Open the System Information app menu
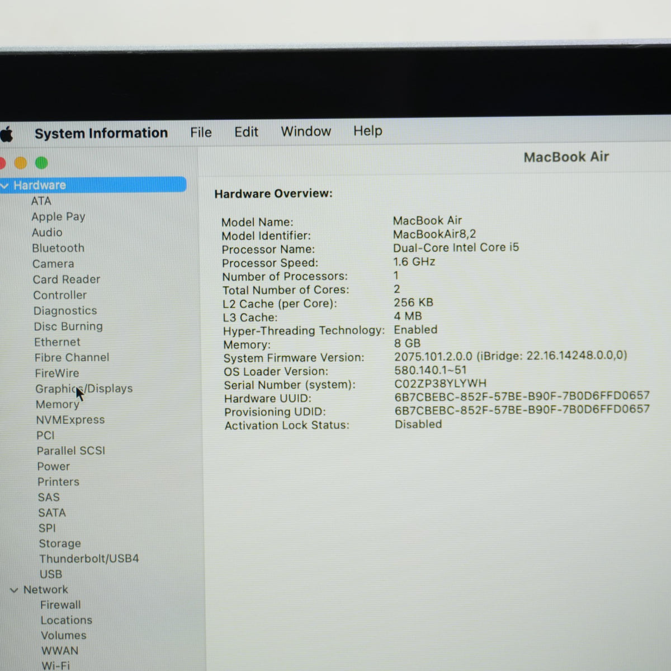The width and height of the screenshot is (671, 671). 101,133
